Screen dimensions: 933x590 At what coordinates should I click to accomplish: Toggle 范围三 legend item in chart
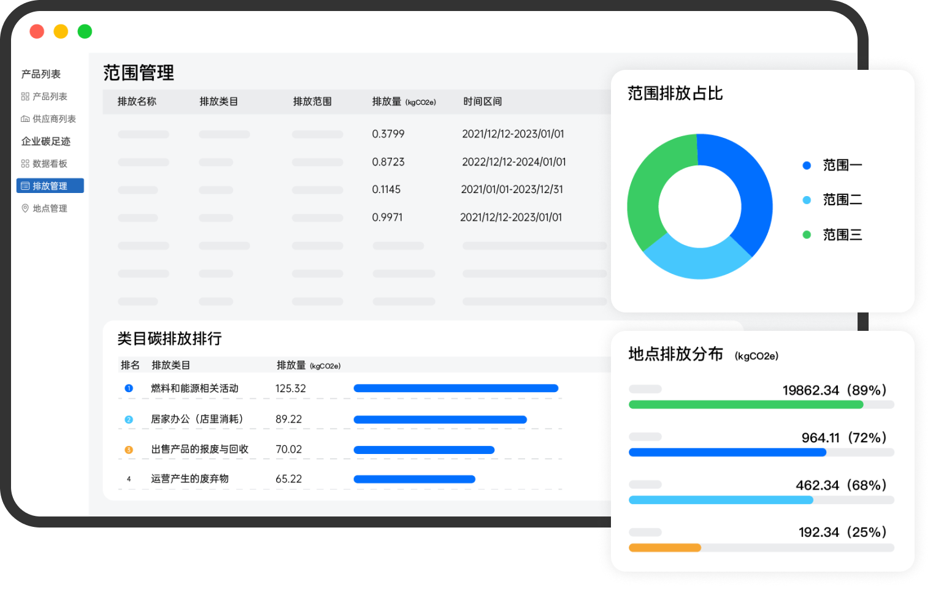tap(833, 235)
